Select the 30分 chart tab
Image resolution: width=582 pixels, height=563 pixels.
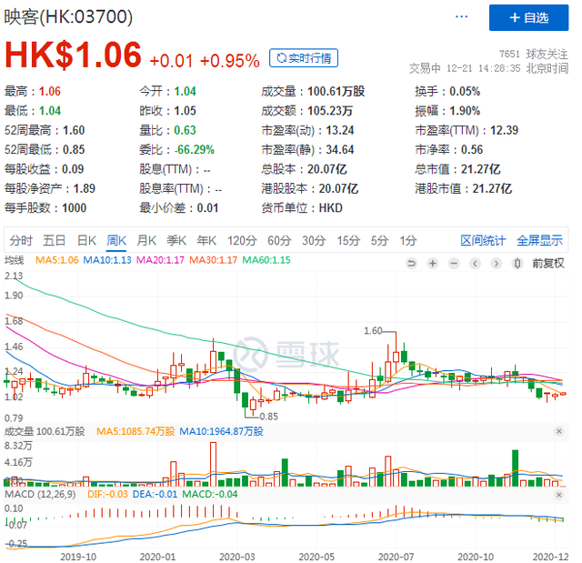click(314, 240)
